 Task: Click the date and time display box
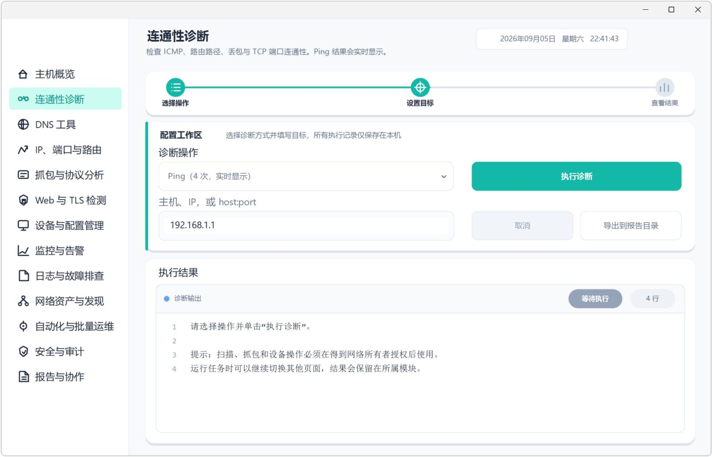tap(552, 39)
